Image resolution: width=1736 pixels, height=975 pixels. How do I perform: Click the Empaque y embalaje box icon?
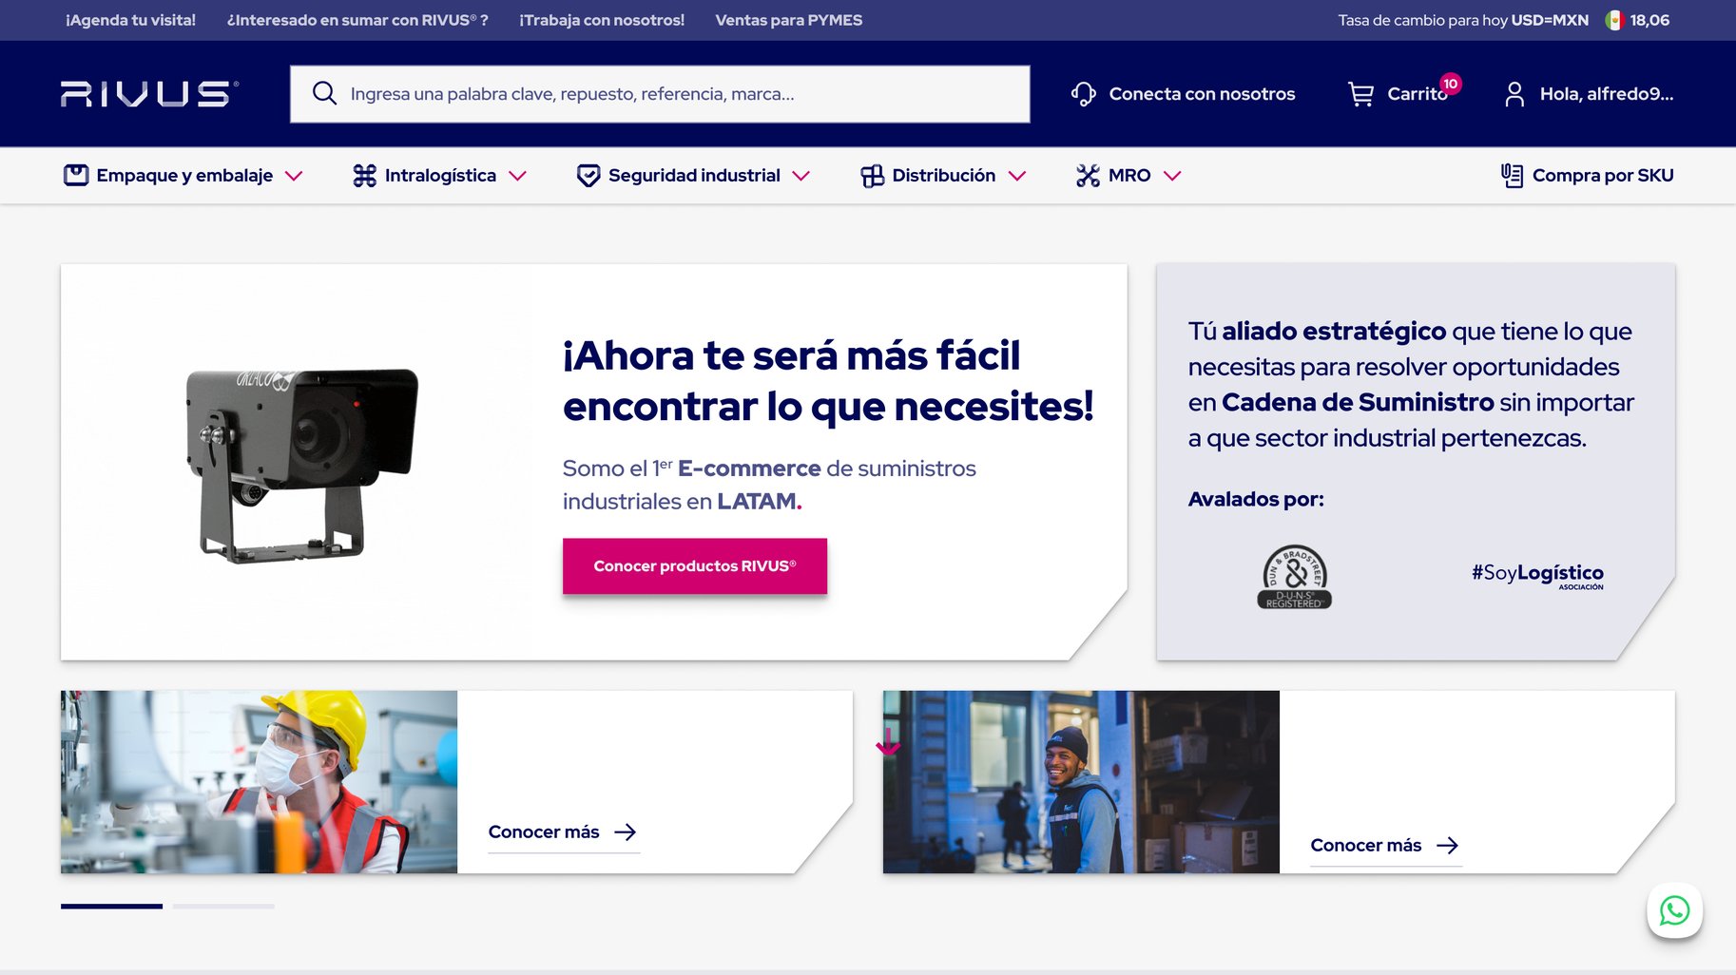tap(76, 175)
